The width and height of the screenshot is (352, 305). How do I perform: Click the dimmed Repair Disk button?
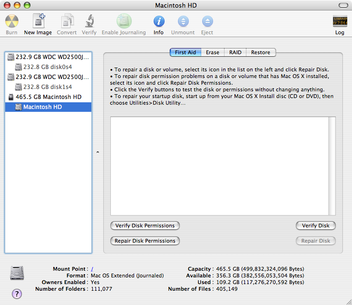[316, 241]
